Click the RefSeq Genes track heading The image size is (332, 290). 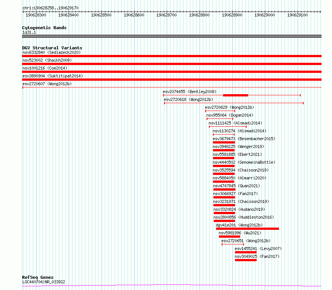click(x=38, y=277)
